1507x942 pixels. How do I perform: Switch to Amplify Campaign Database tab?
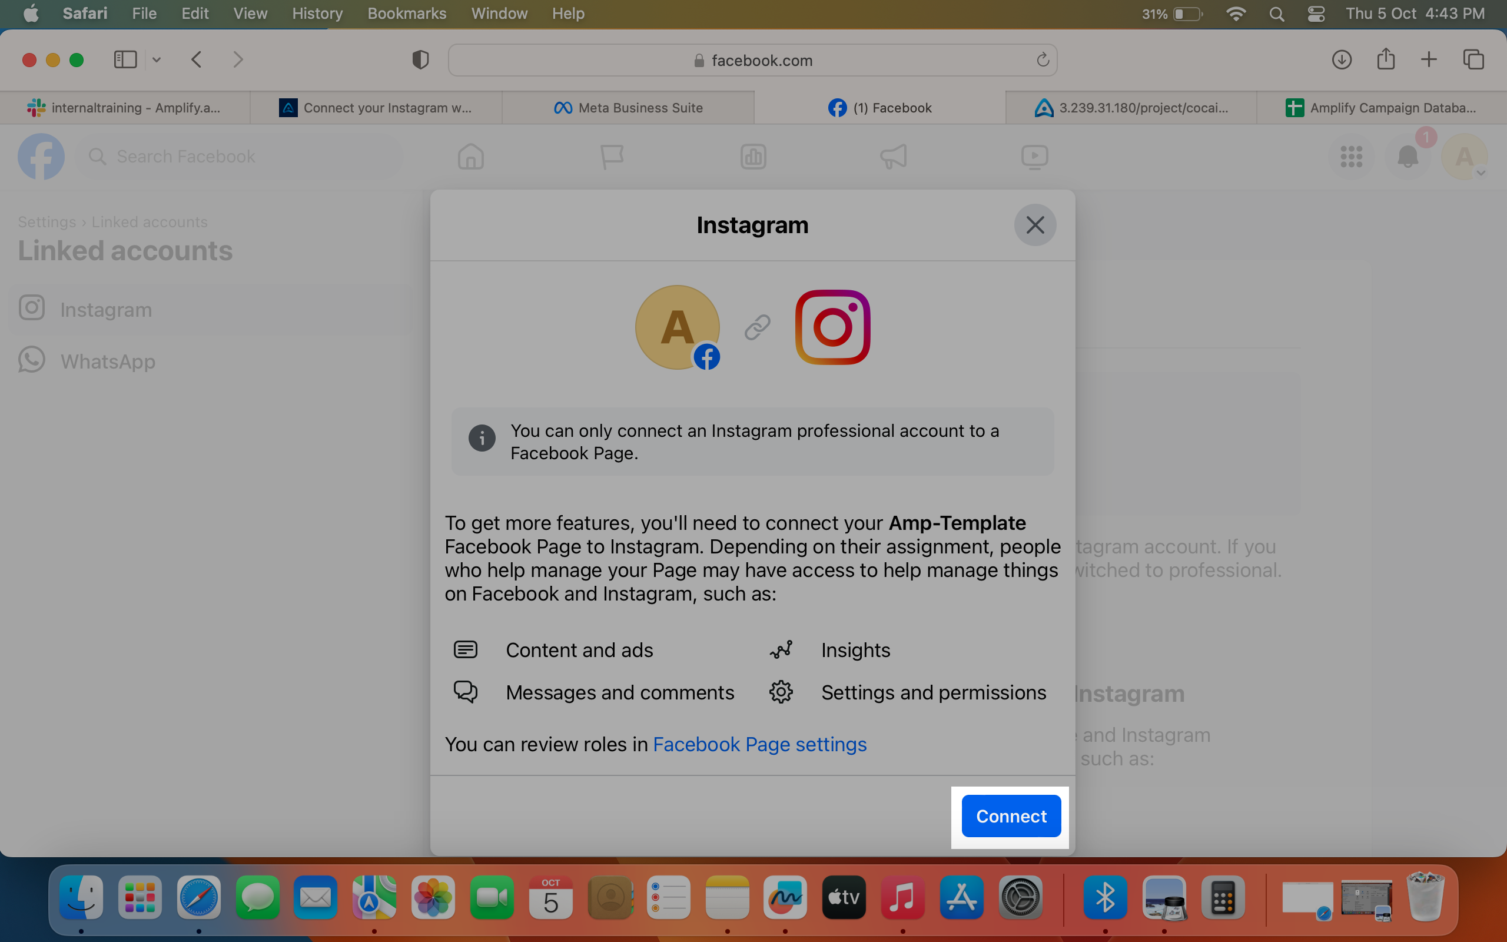coord(1381,108)
